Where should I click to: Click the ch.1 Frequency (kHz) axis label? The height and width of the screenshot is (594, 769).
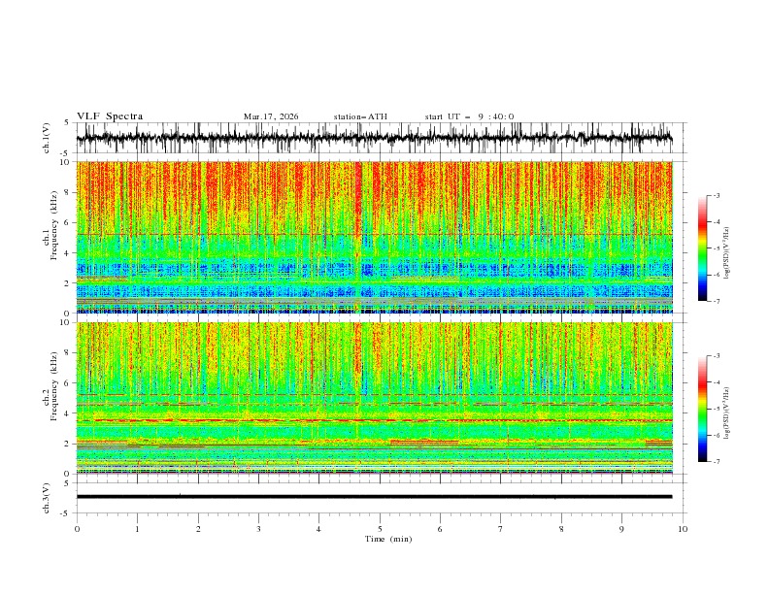click(x=50, y=225)
